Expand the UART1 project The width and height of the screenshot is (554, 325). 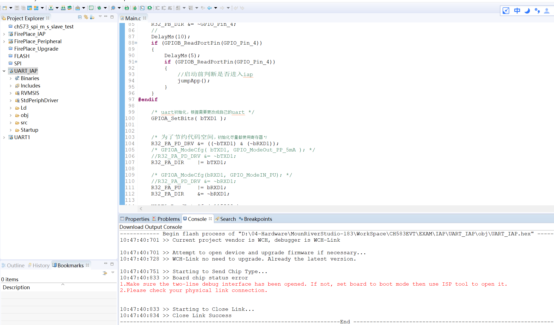[x=4, y=137]
